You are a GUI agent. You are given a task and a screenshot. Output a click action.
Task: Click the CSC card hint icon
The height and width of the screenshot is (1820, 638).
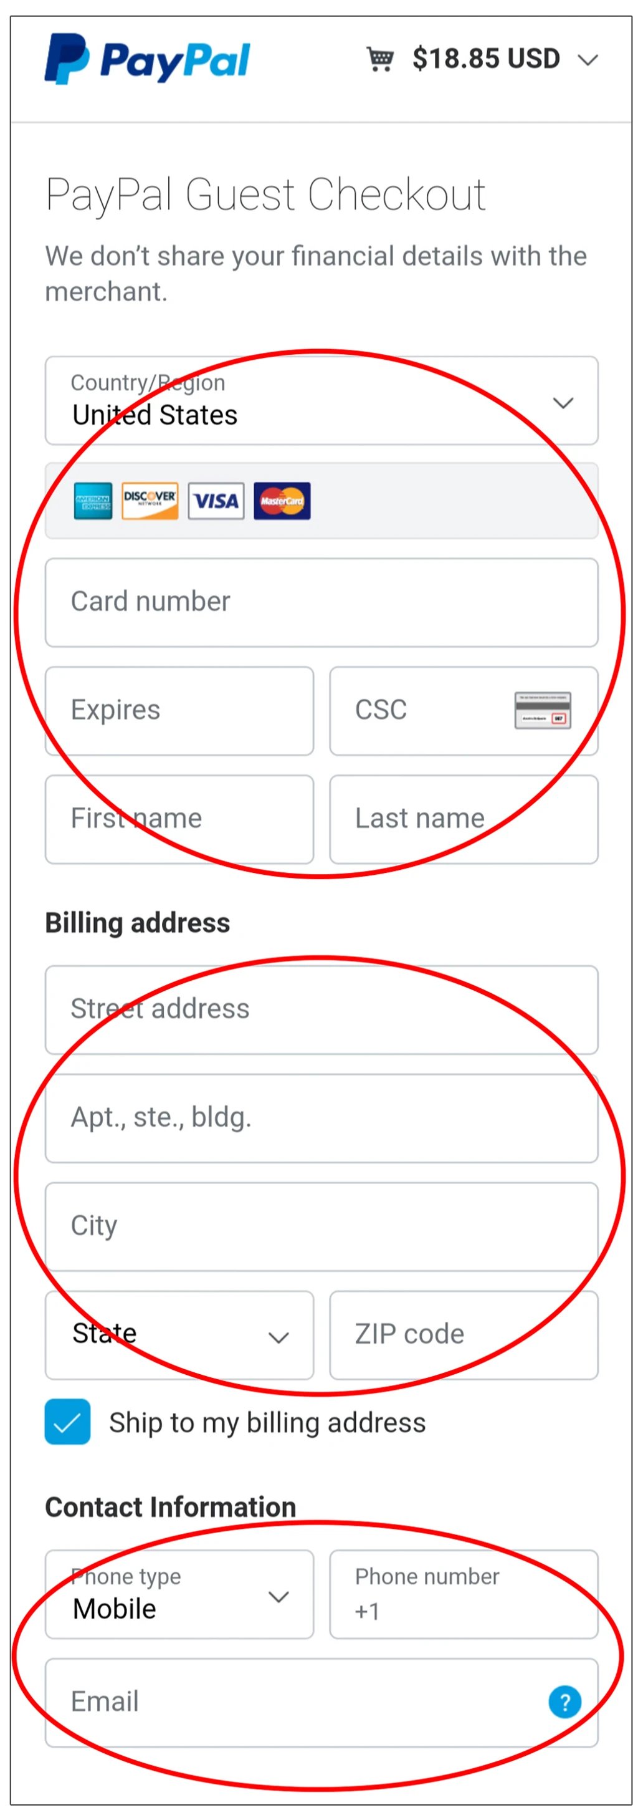coord(542,710)
